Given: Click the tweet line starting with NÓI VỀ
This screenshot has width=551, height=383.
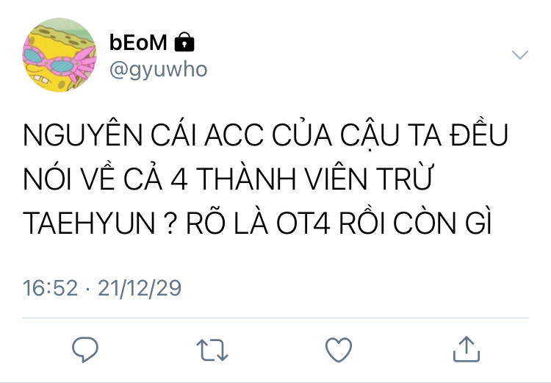Looking at the screenshot, I should point(227,178).
